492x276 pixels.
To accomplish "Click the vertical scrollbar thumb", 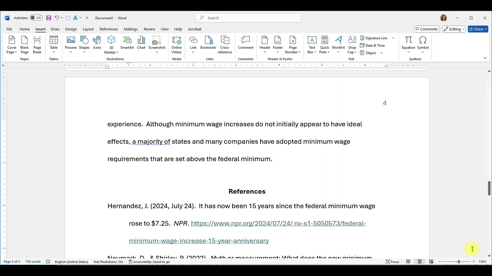I will pyautogui.click(x=489, y=188).
